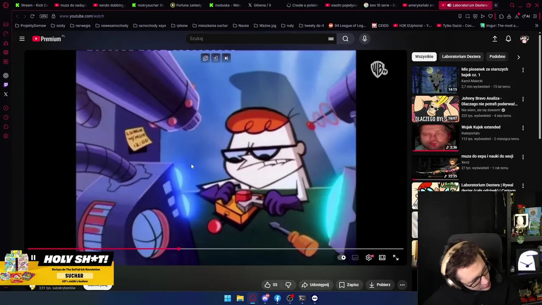Open more actions ellipsis below video

402,285
